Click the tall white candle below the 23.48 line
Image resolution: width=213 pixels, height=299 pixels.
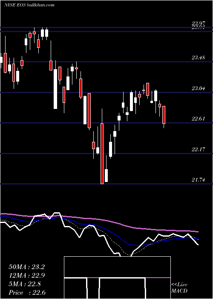55,89
